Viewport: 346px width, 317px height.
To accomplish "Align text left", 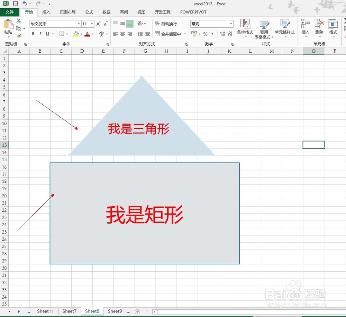I will click(x=116, y=34).
